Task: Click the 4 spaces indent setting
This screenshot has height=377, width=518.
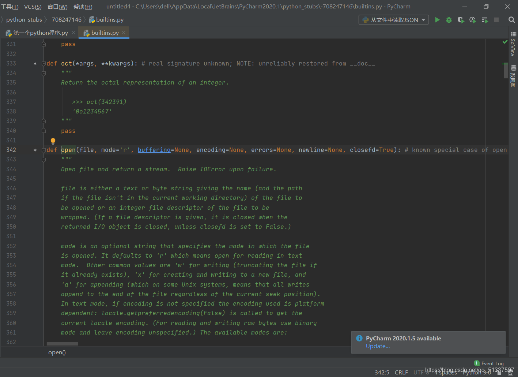Action: (x=446, y=372)
